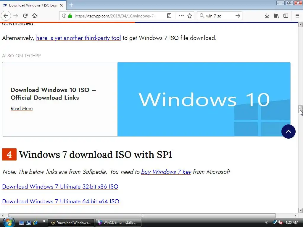Toggle the sidebar view
This screenshot has height=227, width=303.
286,16
